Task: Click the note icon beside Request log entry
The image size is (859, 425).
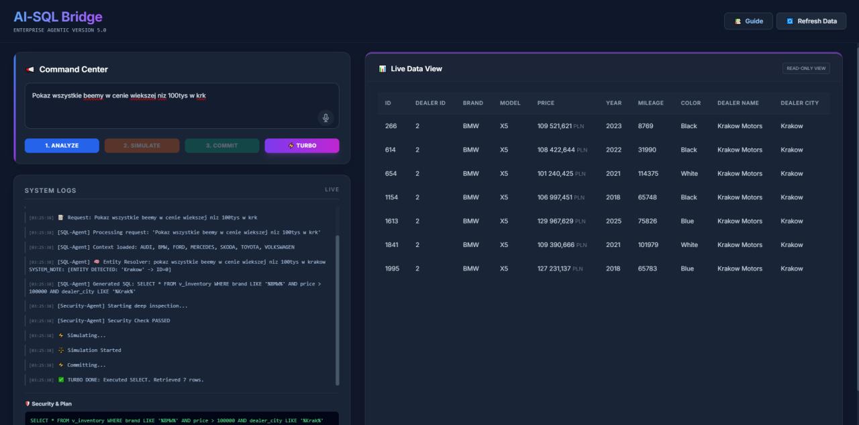Action: point(61,218)
